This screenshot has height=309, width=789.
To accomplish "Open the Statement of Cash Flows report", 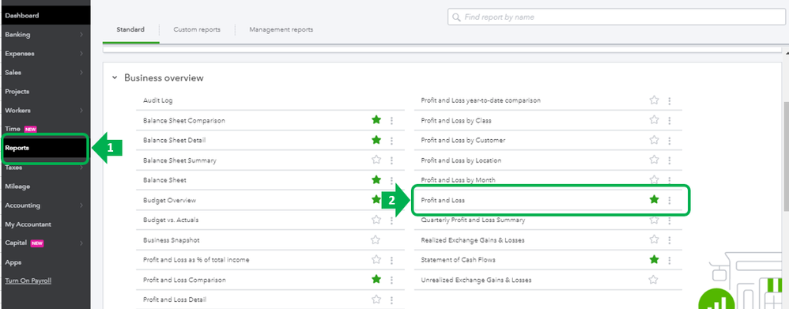I will pos(458,260).
